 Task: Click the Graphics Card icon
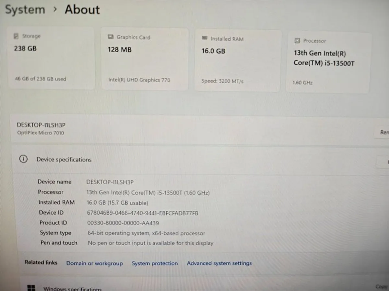(x=111, y=37)
